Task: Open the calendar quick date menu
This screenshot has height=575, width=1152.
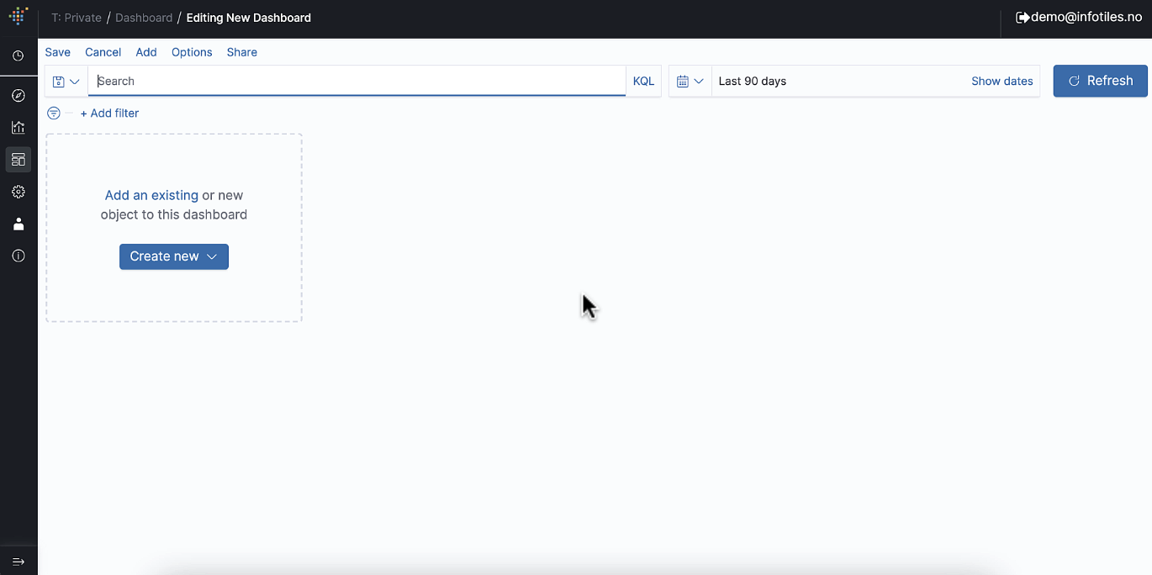Action: pyautogui.click(x=690, y=82)
